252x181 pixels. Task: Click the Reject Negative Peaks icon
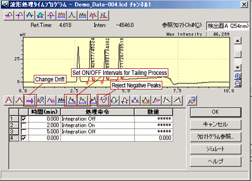click(x=103, y=101)
